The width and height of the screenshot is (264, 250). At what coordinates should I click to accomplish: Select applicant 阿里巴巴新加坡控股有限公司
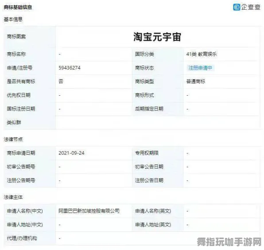point(89,211)
